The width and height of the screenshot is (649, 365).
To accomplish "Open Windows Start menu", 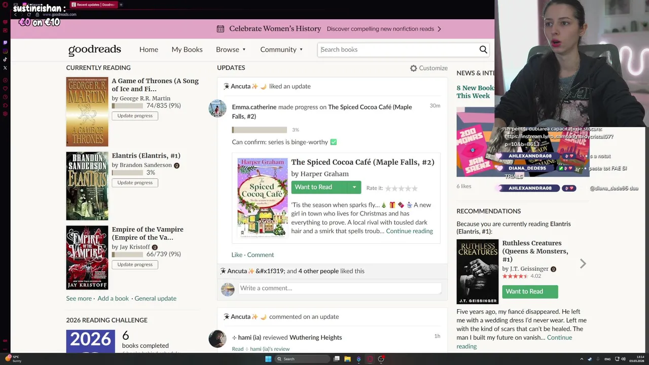I will click(x=268, y=359).
